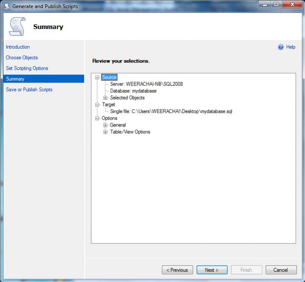
Task: Select the Target label in the tree
Action: click(x=108, y=105)
